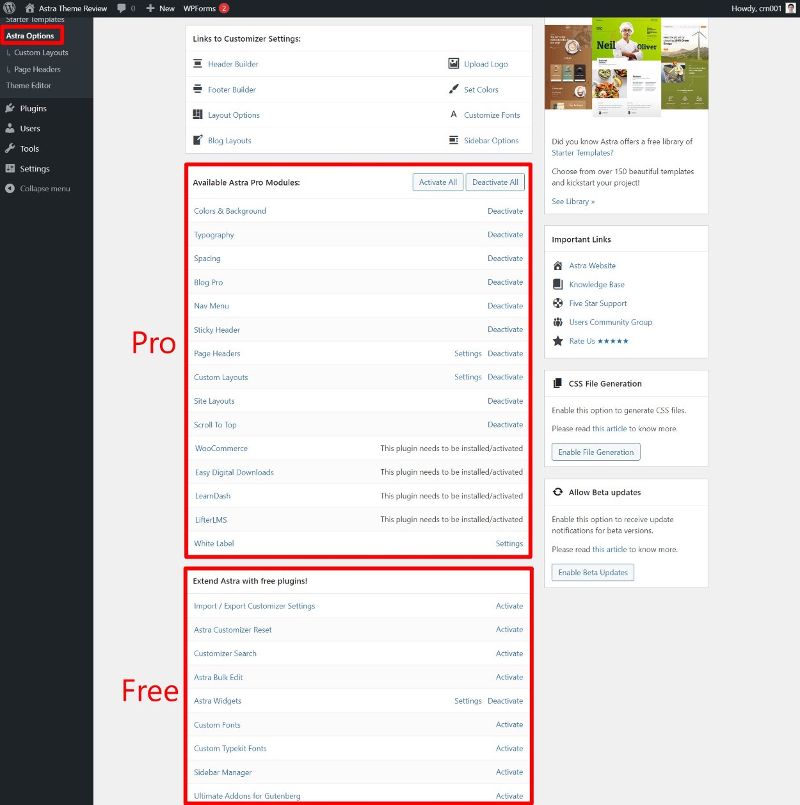Activate Sidebar Manager plugin

pos(509,772)
